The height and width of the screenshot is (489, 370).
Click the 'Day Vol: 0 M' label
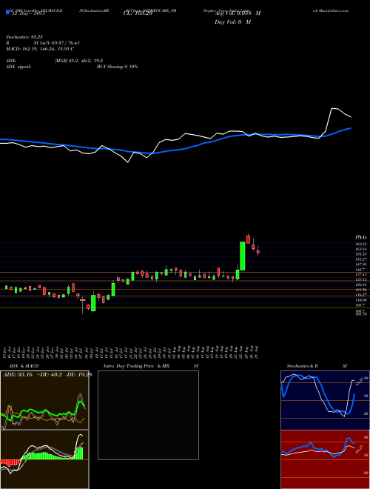click(x=232, y=22)
